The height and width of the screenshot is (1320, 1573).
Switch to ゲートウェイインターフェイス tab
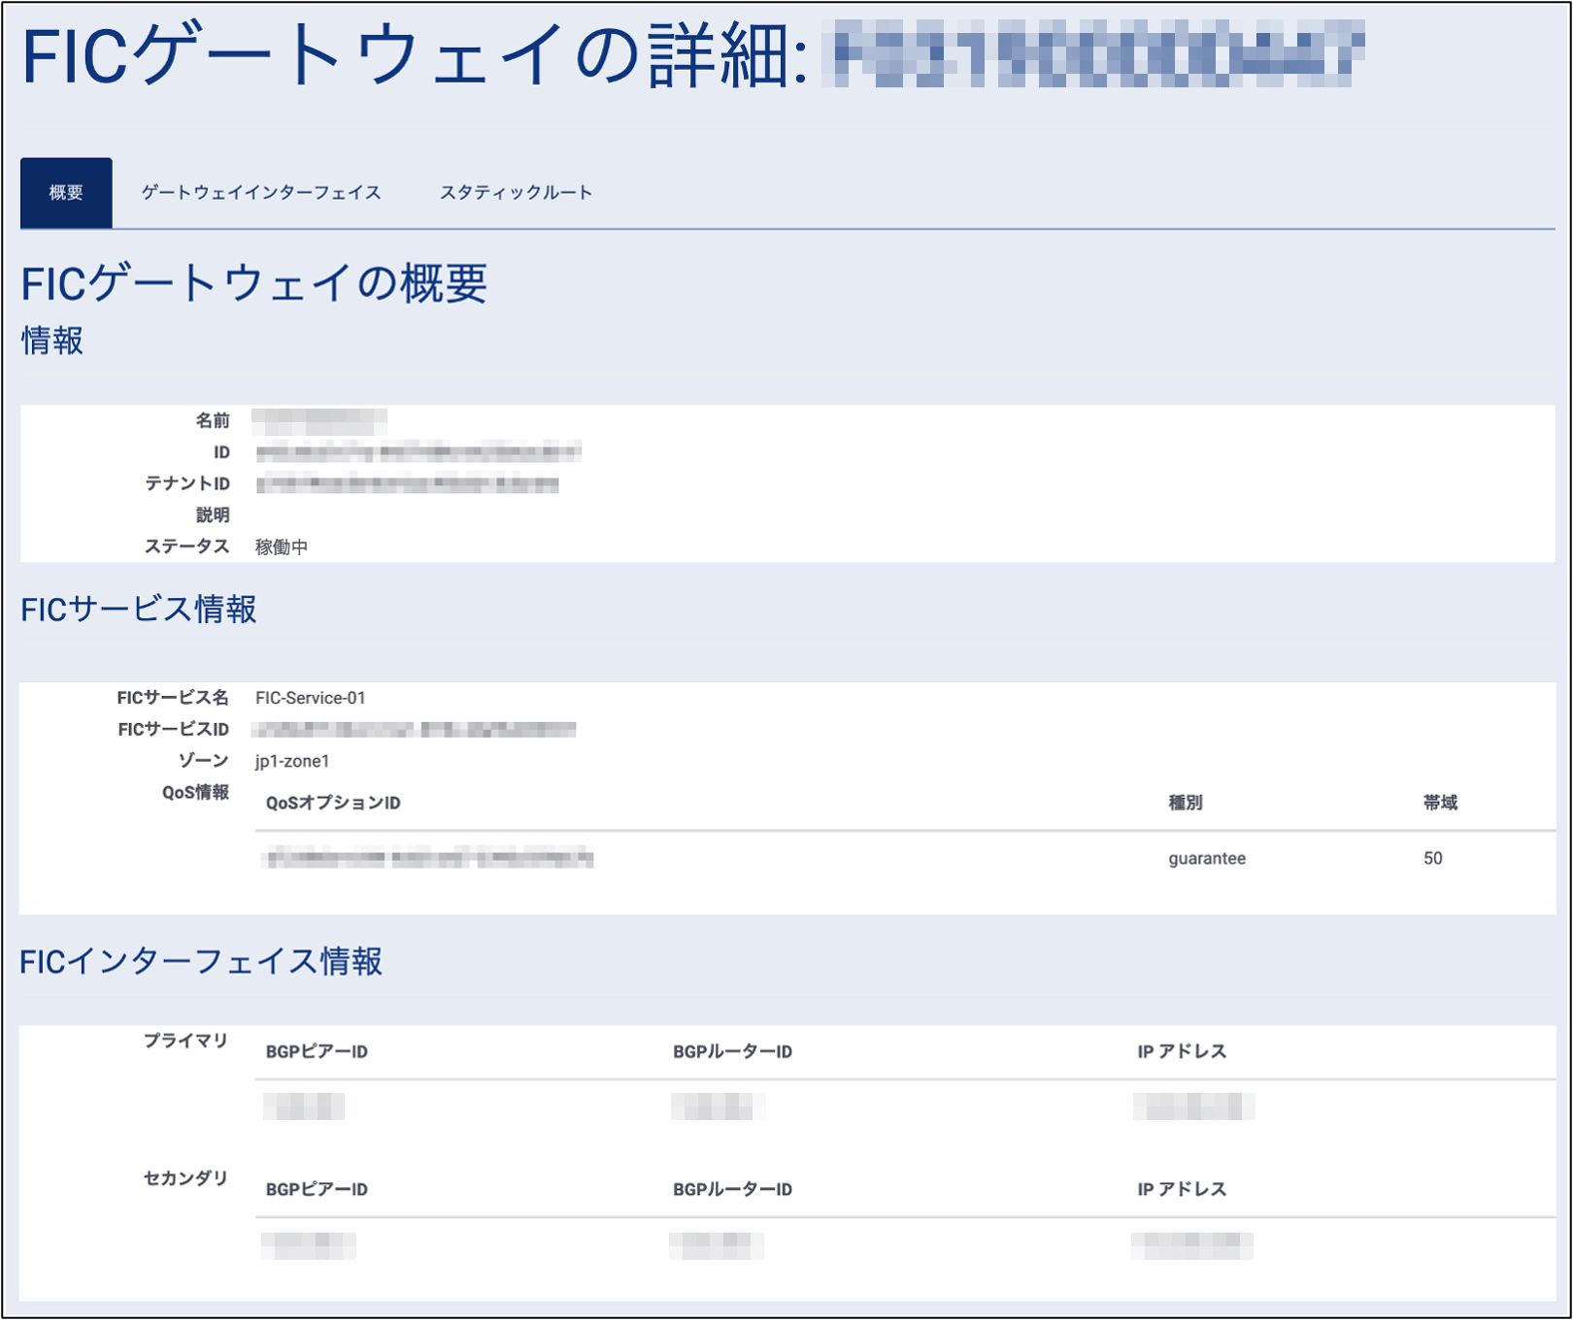[x=261, y=192]
